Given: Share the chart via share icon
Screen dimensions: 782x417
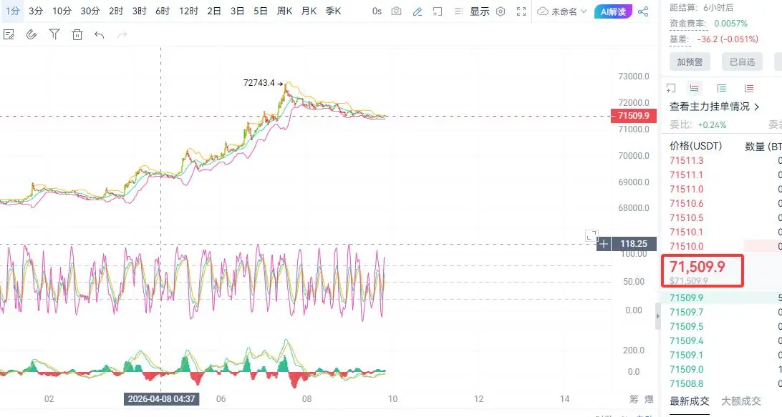Looking at the screenshot, I should click(643, 11).
